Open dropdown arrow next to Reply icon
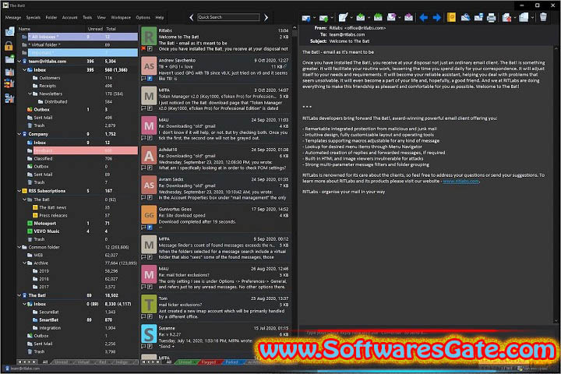Image resolution: width=561 pixels, height=374 pixels. point(369,18)
